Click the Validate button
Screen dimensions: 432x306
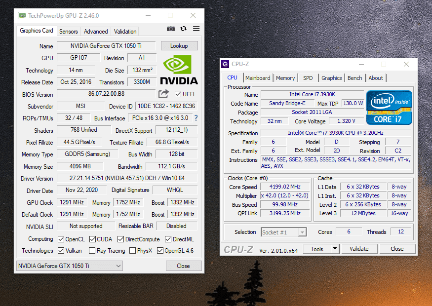(x=359, y=249)
